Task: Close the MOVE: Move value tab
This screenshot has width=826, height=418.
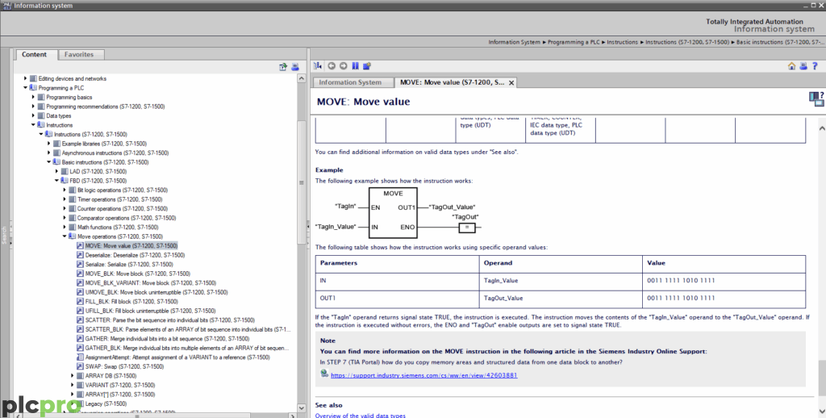Action: click(x=511, y=83)
